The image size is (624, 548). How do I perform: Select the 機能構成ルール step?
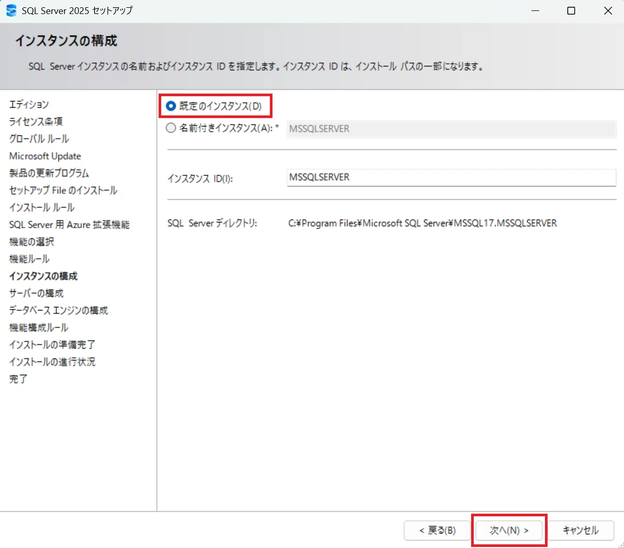[x=38, y=328]
